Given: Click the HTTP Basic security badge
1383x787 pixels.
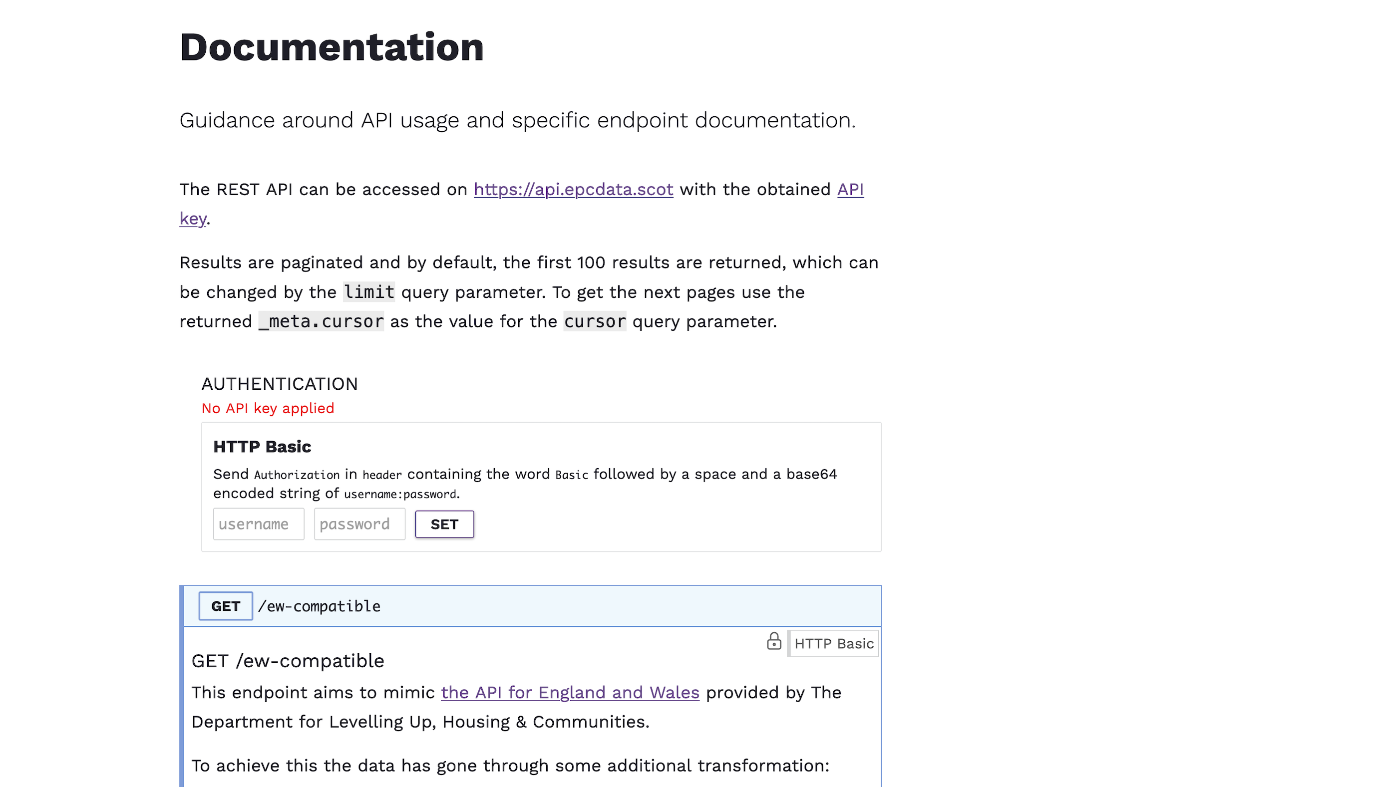Looking at the screenshot, I should coord(833,643).
